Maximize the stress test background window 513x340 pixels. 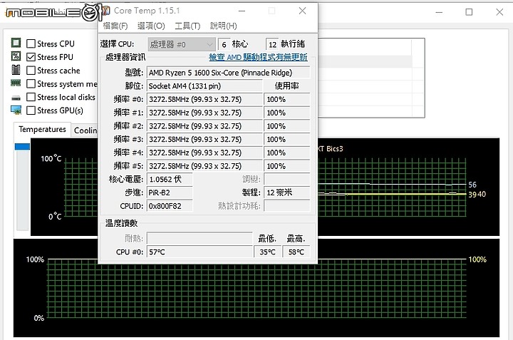point(469,12)
